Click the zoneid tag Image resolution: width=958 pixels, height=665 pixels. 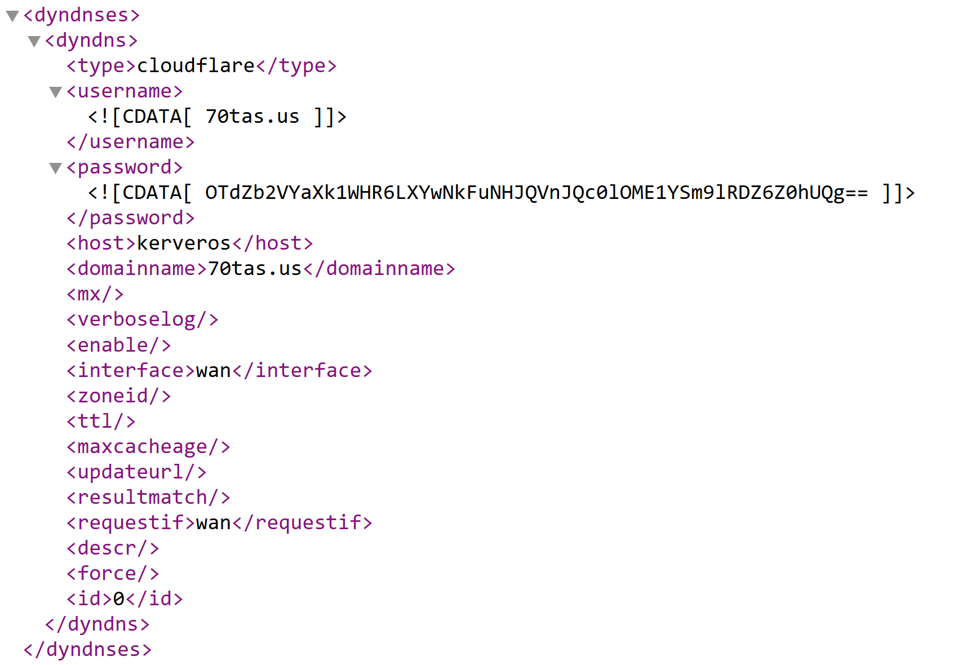point(119,396)
